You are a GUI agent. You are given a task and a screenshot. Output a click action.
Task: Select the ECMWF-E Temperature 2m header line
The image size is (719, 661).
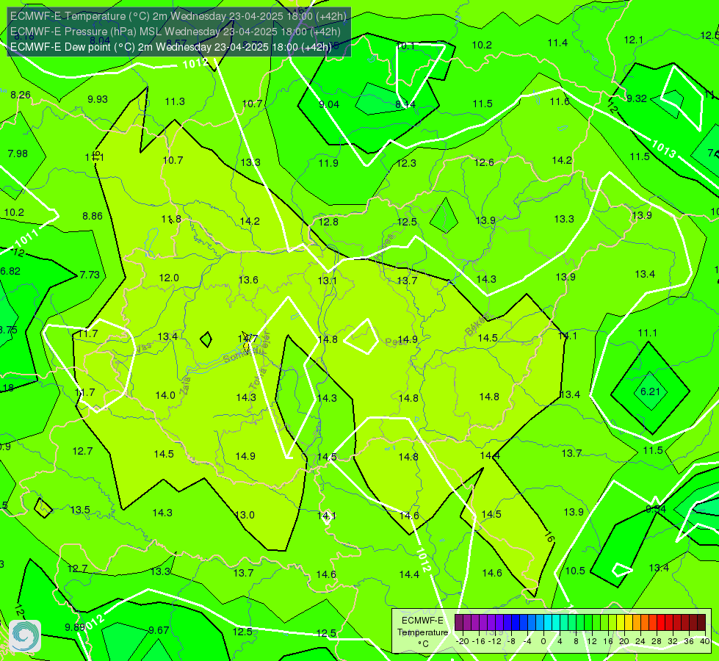(x=178, y=16)
